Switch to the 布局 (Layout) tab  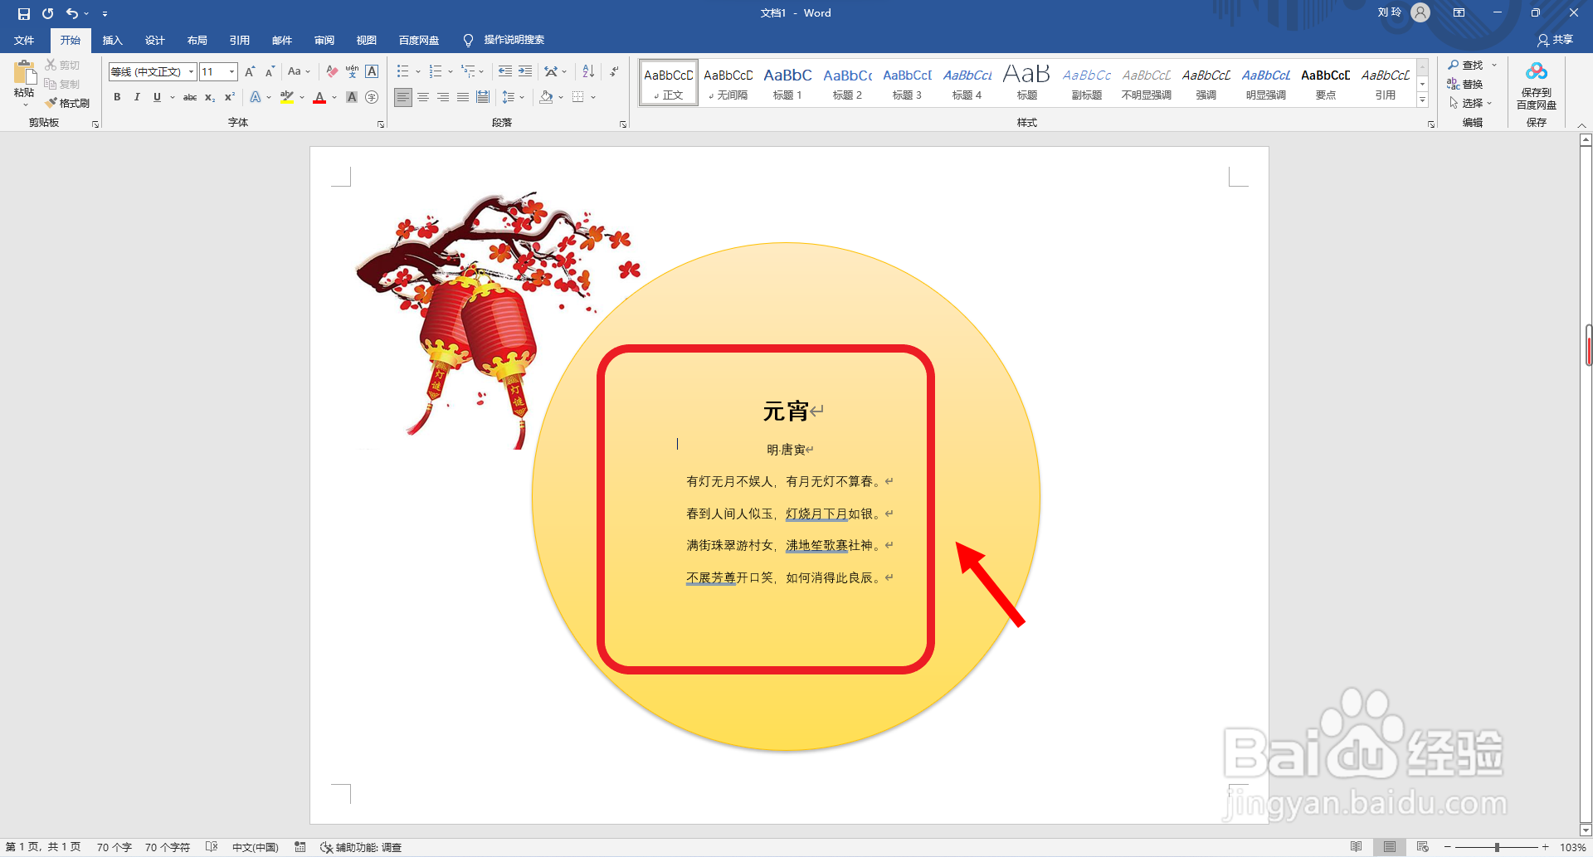click(197, 40)
